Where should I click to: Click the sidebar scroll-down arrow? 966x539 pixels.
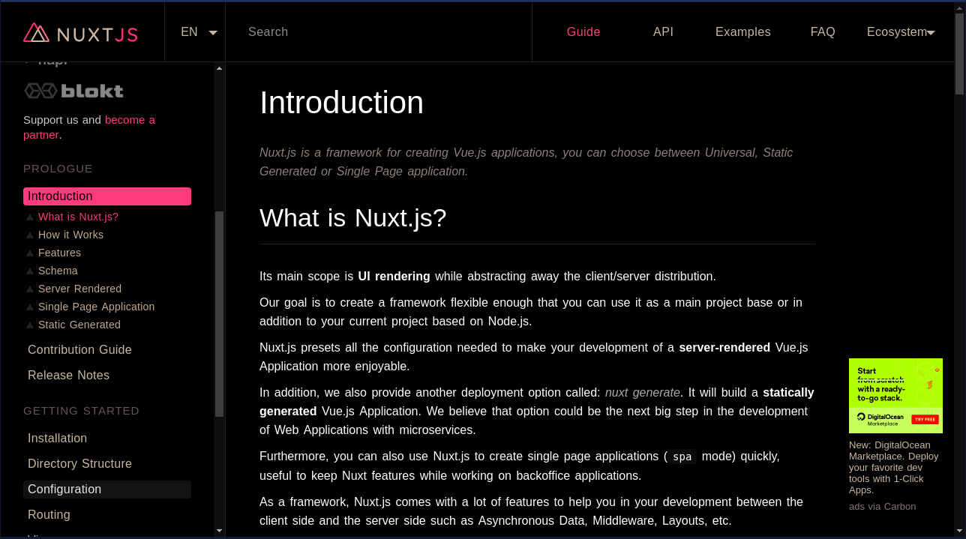click(219, 531)
